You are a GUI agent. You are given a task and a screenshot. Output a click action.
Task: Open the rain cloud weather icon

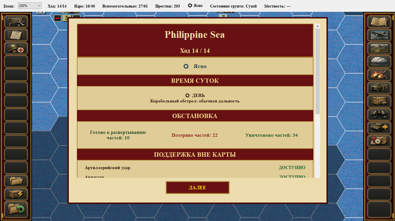pyautogui.click(x=379, y=62)
